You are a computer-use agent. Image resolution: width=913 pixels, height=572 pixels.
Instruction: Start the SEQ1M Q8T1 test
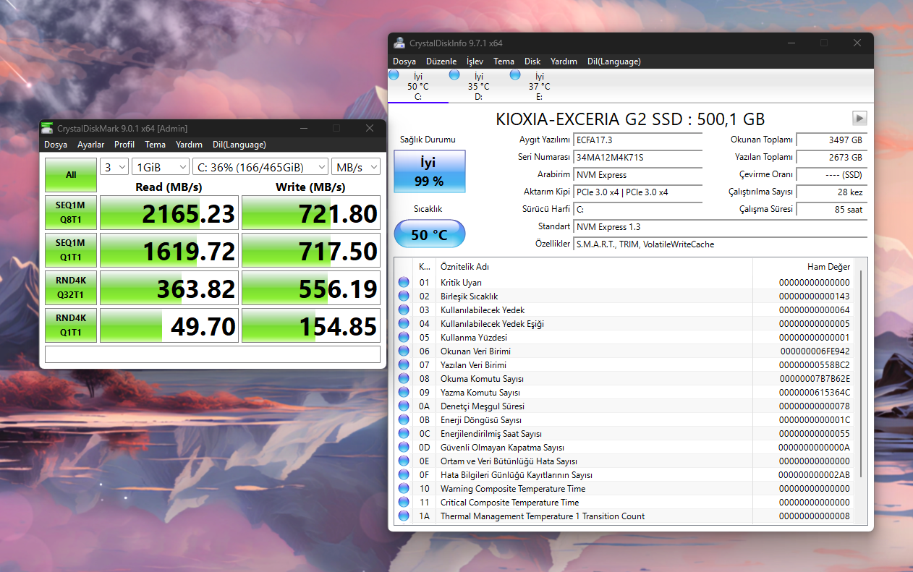71,213
